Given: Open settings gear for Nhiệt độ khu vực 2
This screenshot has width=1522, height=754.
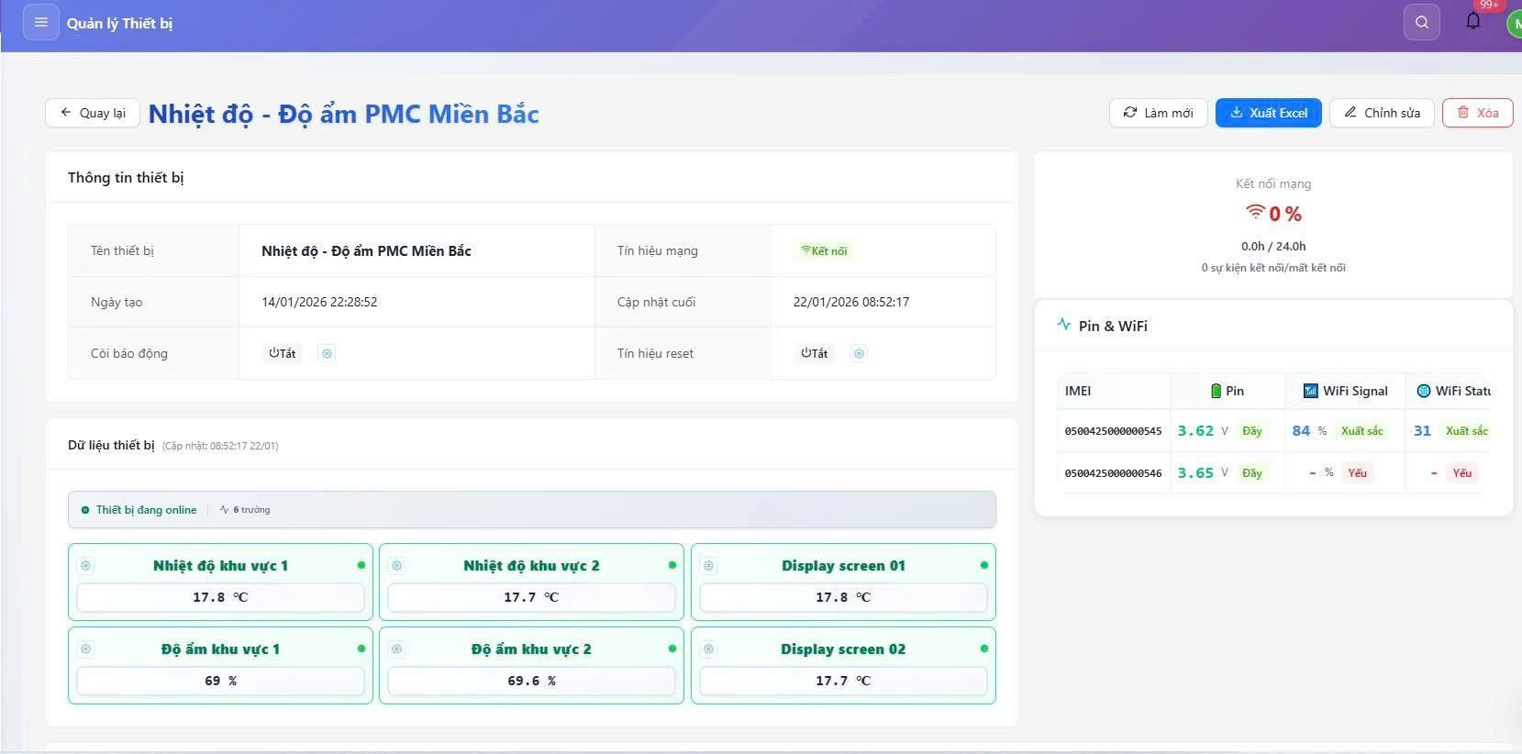Looking at the screenshot, I should 397,566.
